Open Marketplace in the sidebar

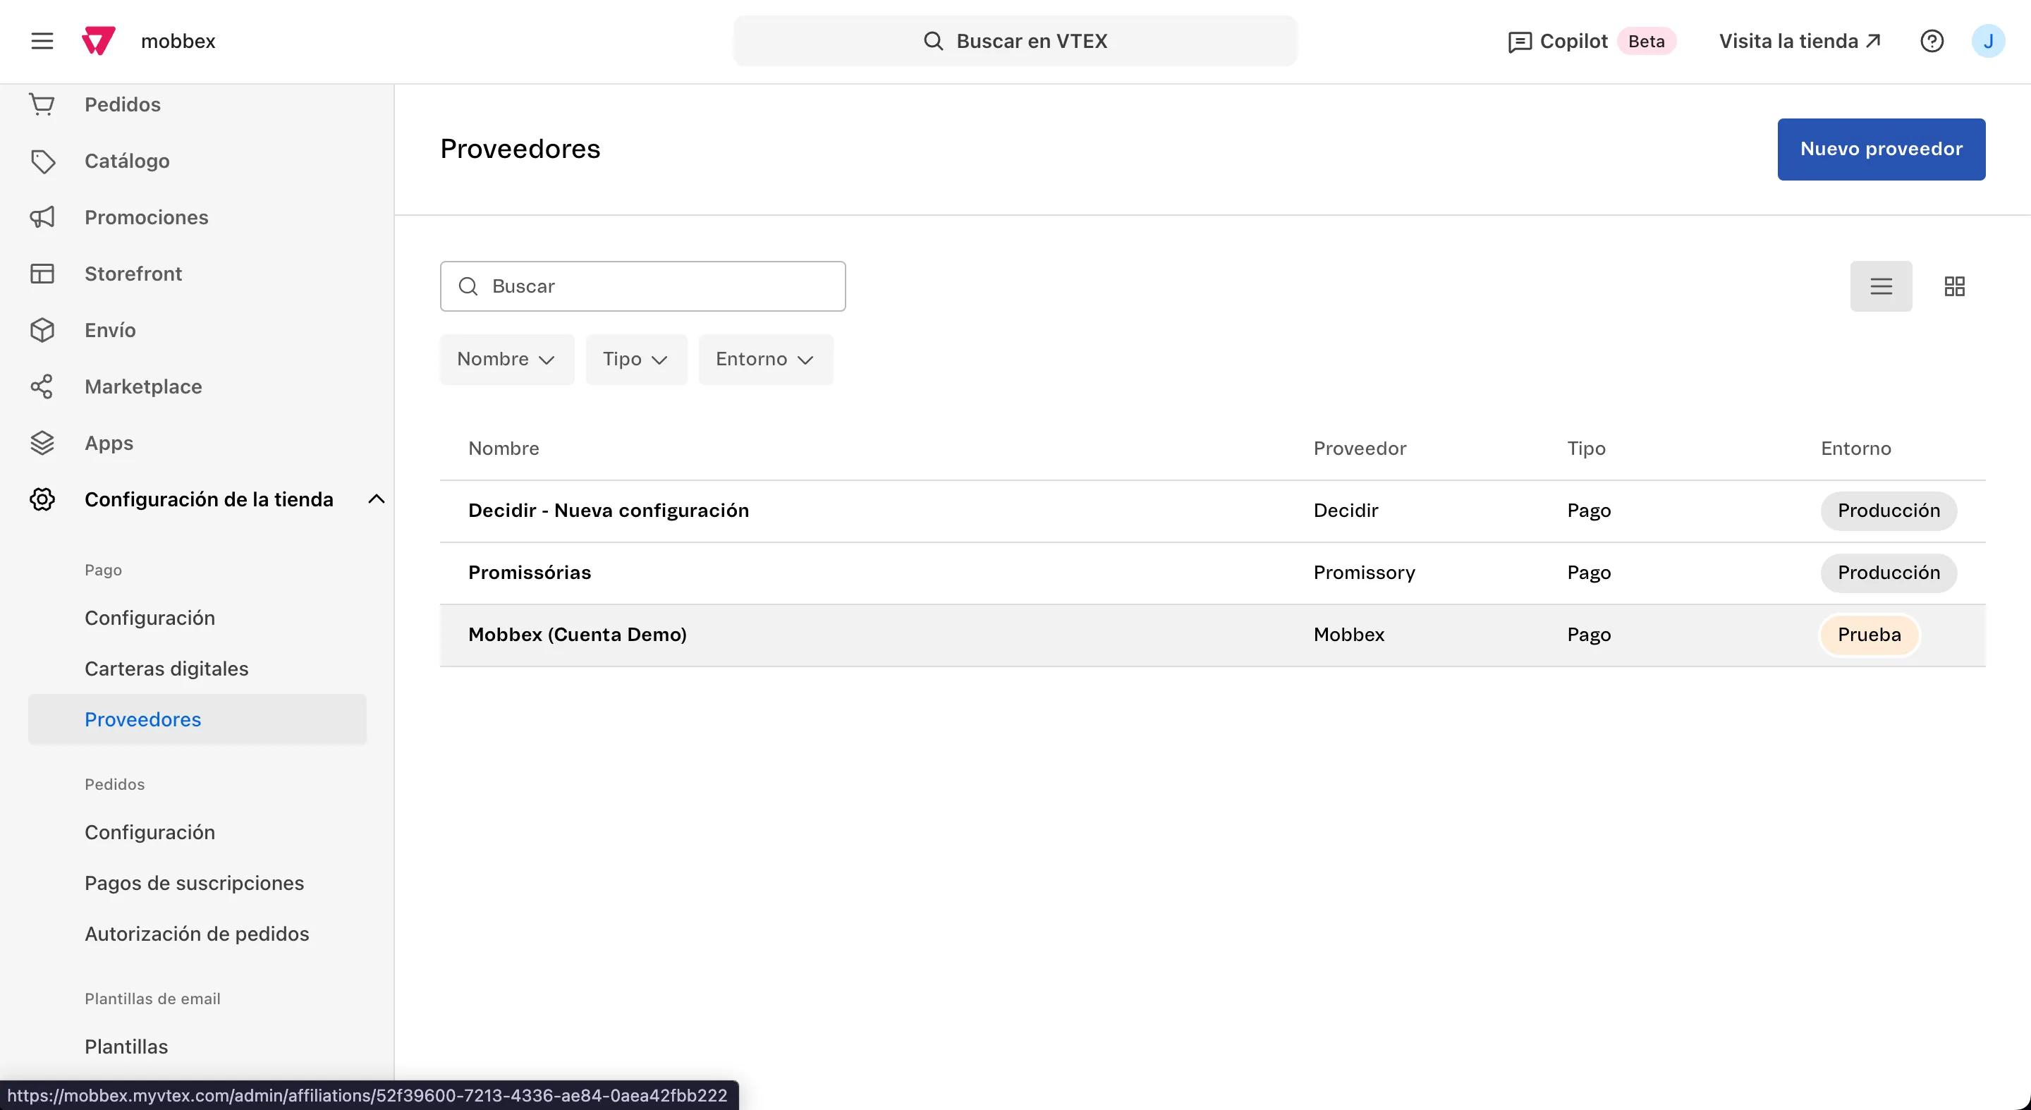143,386
